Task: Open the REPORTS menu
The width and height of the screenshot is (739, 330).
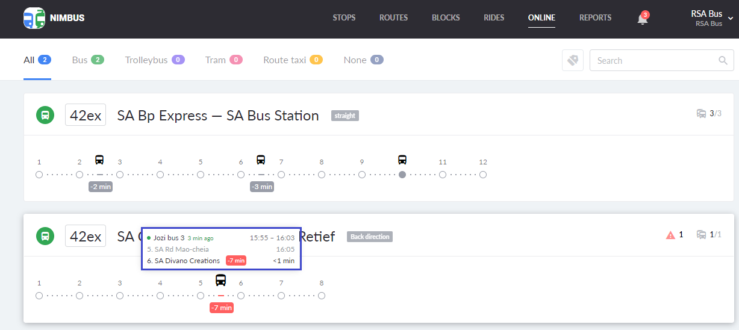Action: point(595,18)
